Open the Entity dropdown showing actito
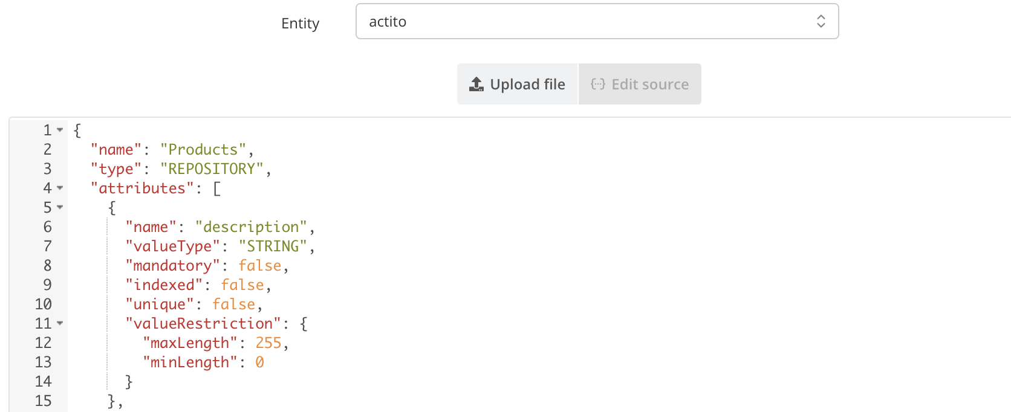 click(x=597, y=21)
